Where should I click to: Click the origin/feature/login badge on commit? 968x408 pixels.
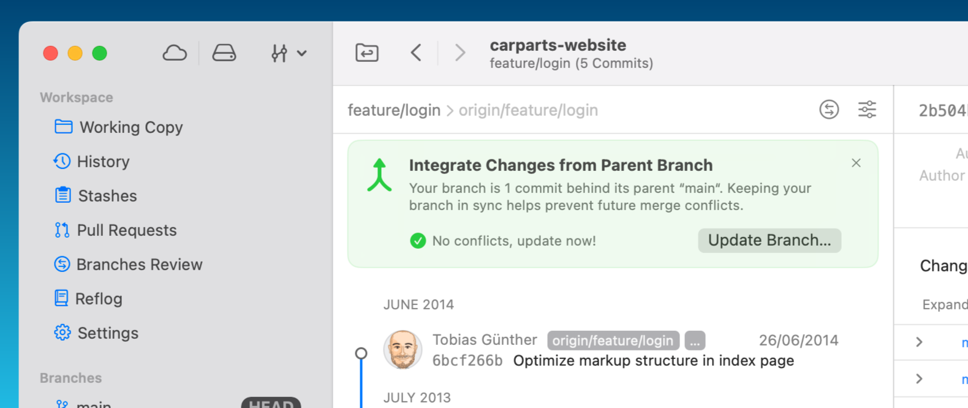(x=613, y=341)
